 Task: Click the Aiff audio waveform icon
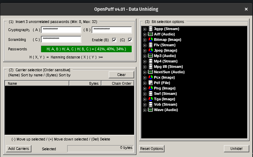tap(150, 34)
